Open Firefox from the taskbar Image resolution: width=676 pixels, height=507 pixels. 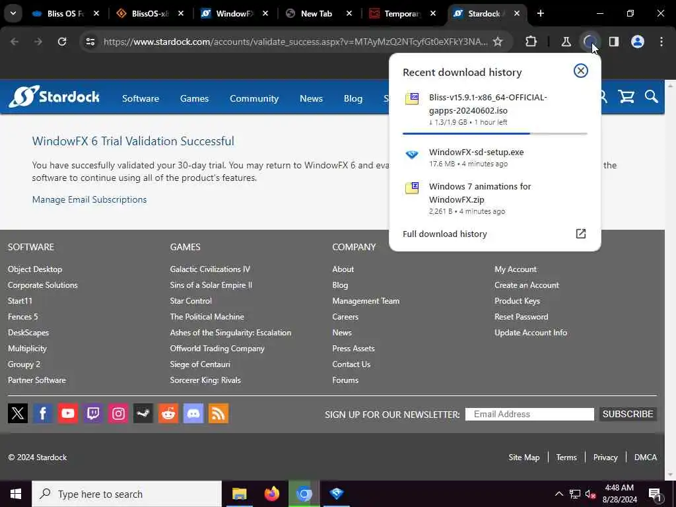(271, 494)
